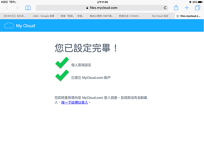The height and width of the screenshot is (153, 204).
Task: Switch to the mbti - Google 搜尋 tab
Action: pyautogui.click(x=44, y=16)
